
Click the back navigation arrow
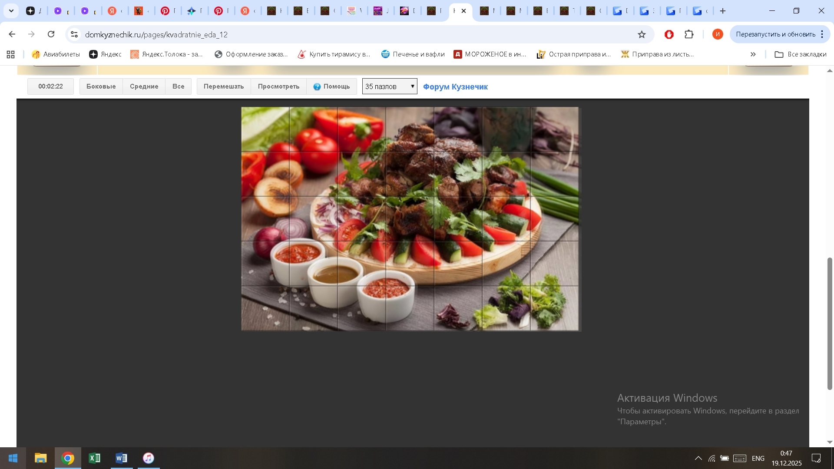pyautogui.click(x=12, y=34)
